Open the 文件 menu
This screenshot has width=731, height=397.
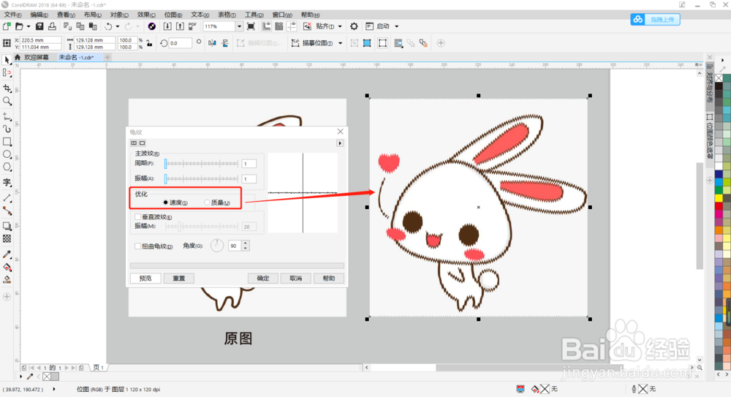tap(12, 15)
